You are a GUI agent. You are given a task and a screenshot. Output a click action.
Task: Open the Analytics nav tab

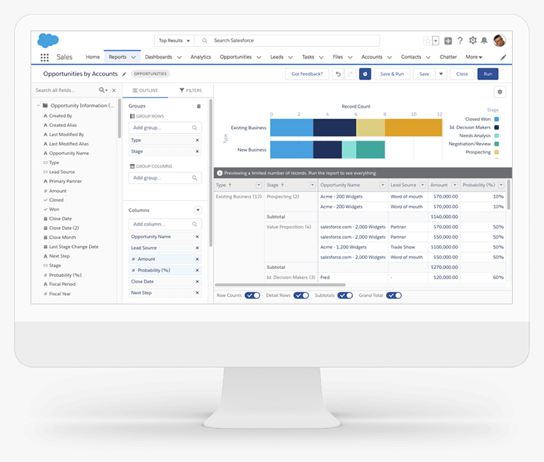201,57
